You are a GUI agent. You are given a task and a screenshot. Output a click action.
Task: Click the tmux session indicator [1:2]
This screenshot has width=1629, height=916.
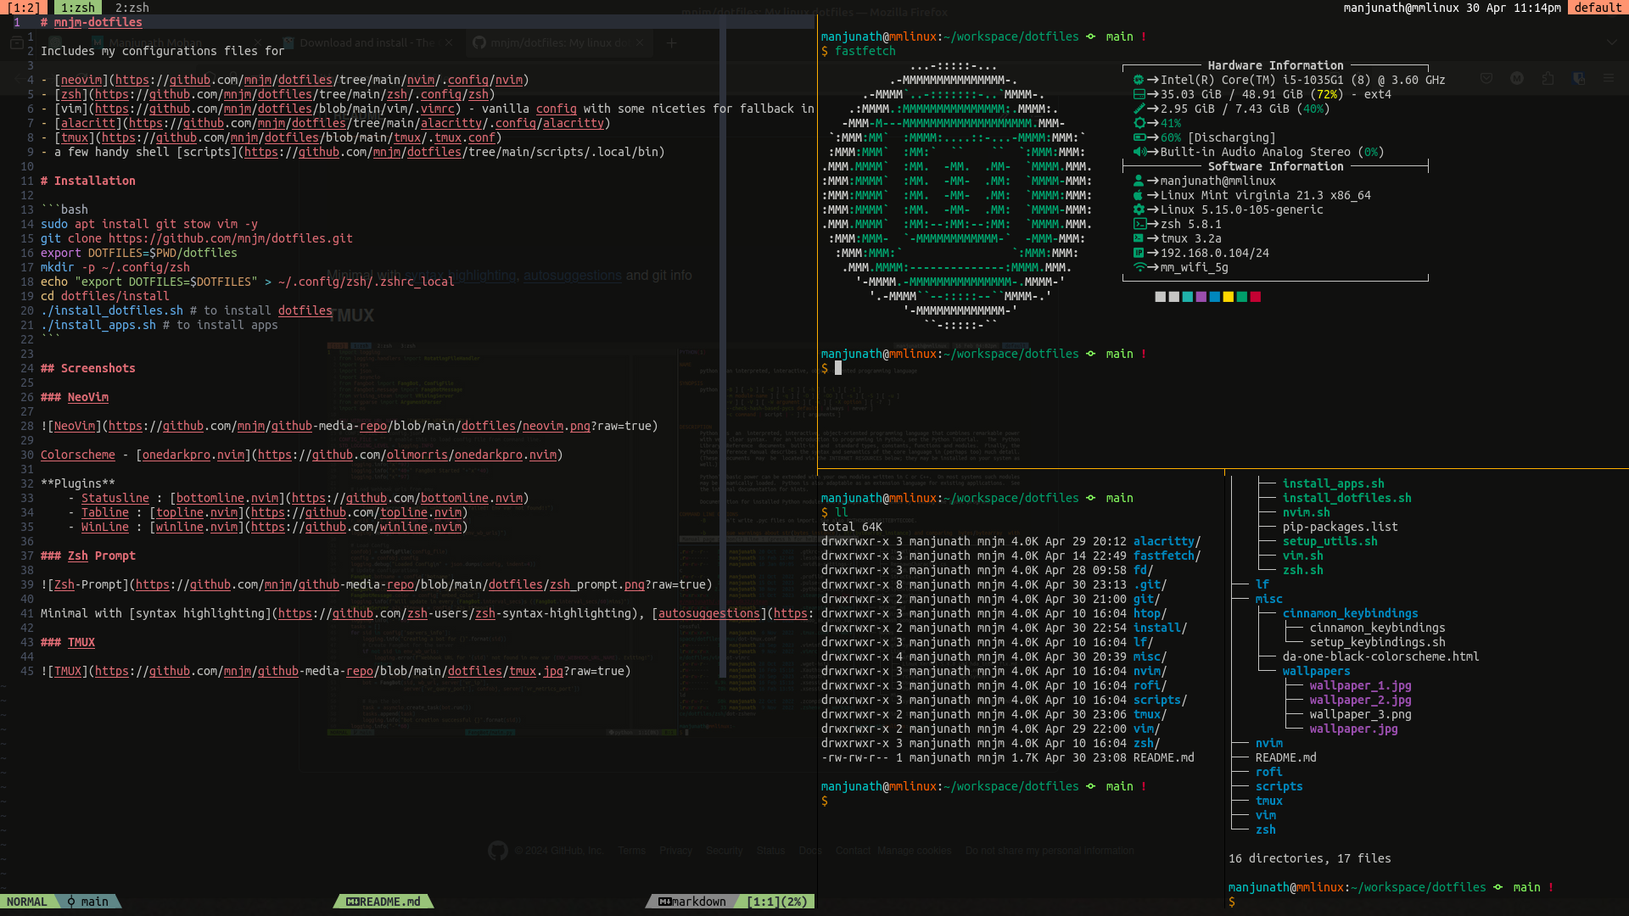pyautogui.click(x=24, y=8)
